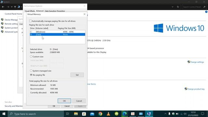The width and height of the screenshot is (208, 117).
Task: Open Advanced system settings link
Action: tap(11, 32)
